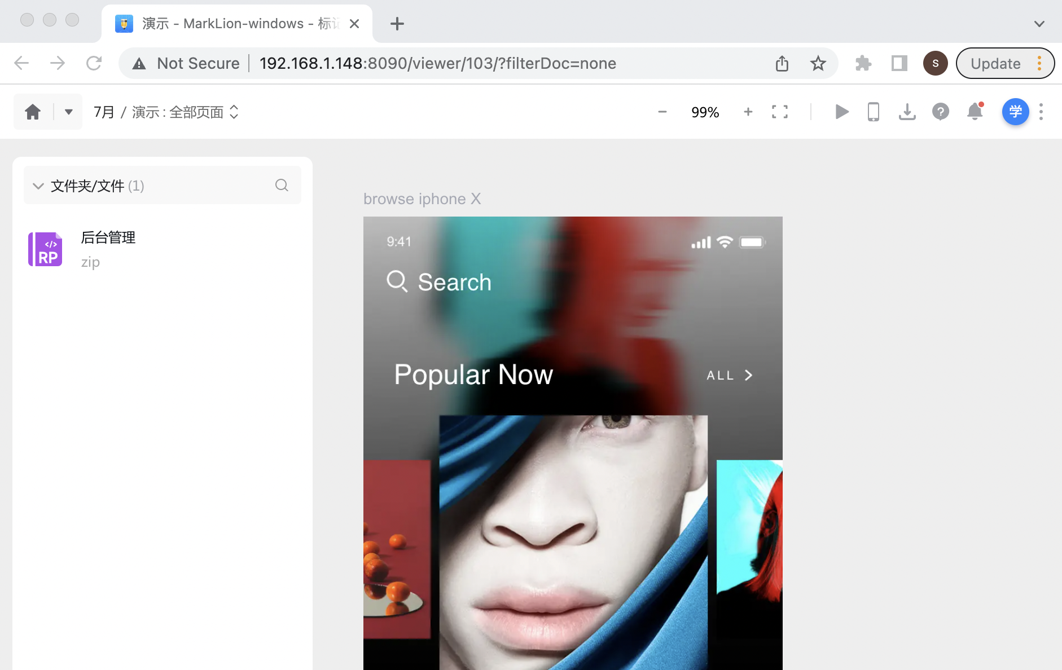Open mobile device preview icon
Screen dimensions: 1062x670
[x=873, y=112]
